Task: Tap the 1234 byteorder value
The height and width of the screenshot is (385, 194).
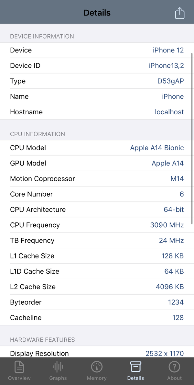Action: 176,302
